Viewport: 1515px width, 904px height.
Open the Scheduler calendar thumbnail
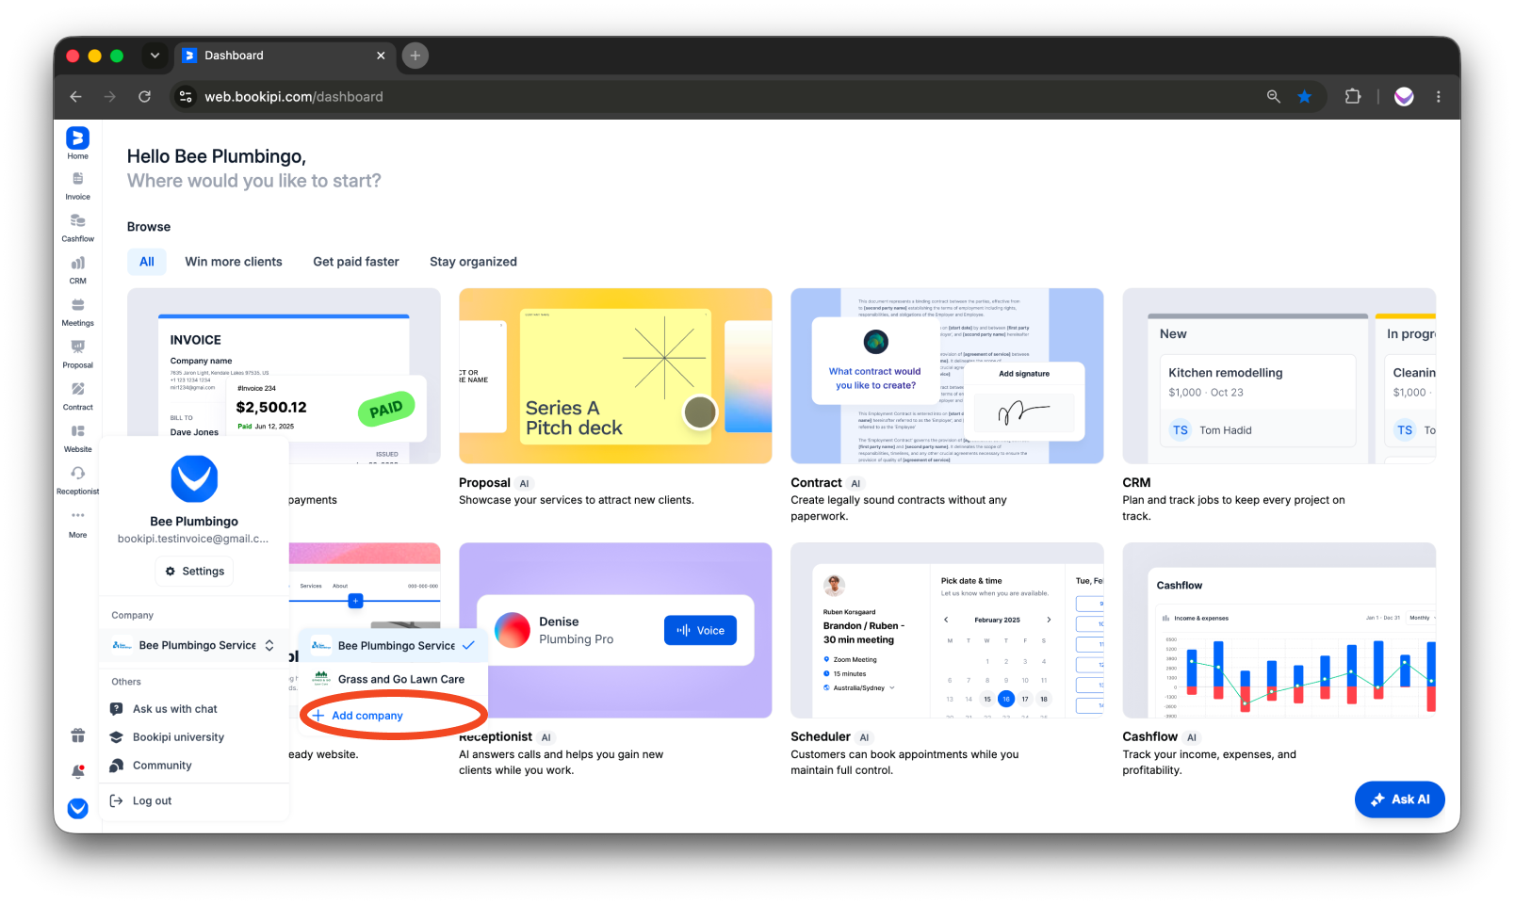[947, 630]
